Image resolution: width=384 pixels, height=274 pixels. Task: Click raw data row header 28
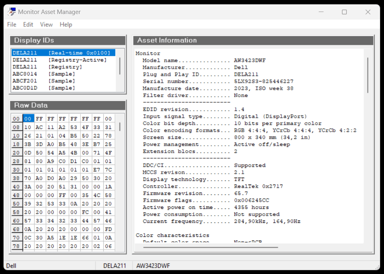click(17, 161)
